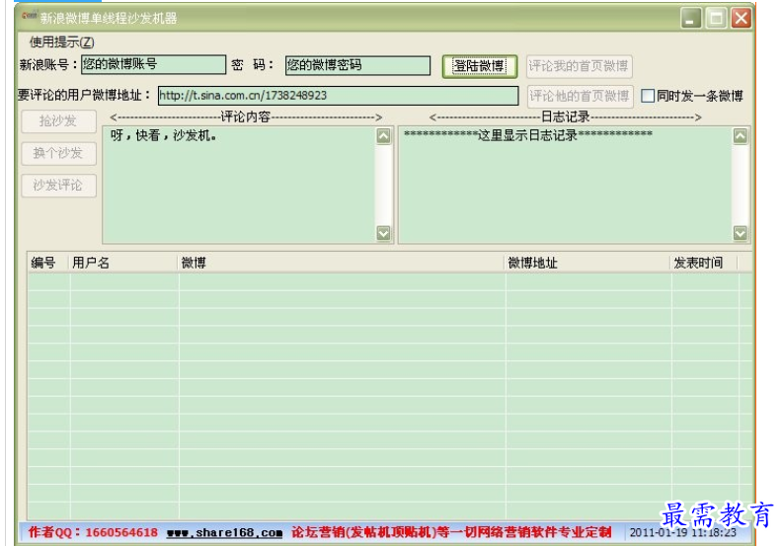Enable the 同时发一条微博 checkbox
This screenshot has width=782, height=546.
click(x=648, y=96)
